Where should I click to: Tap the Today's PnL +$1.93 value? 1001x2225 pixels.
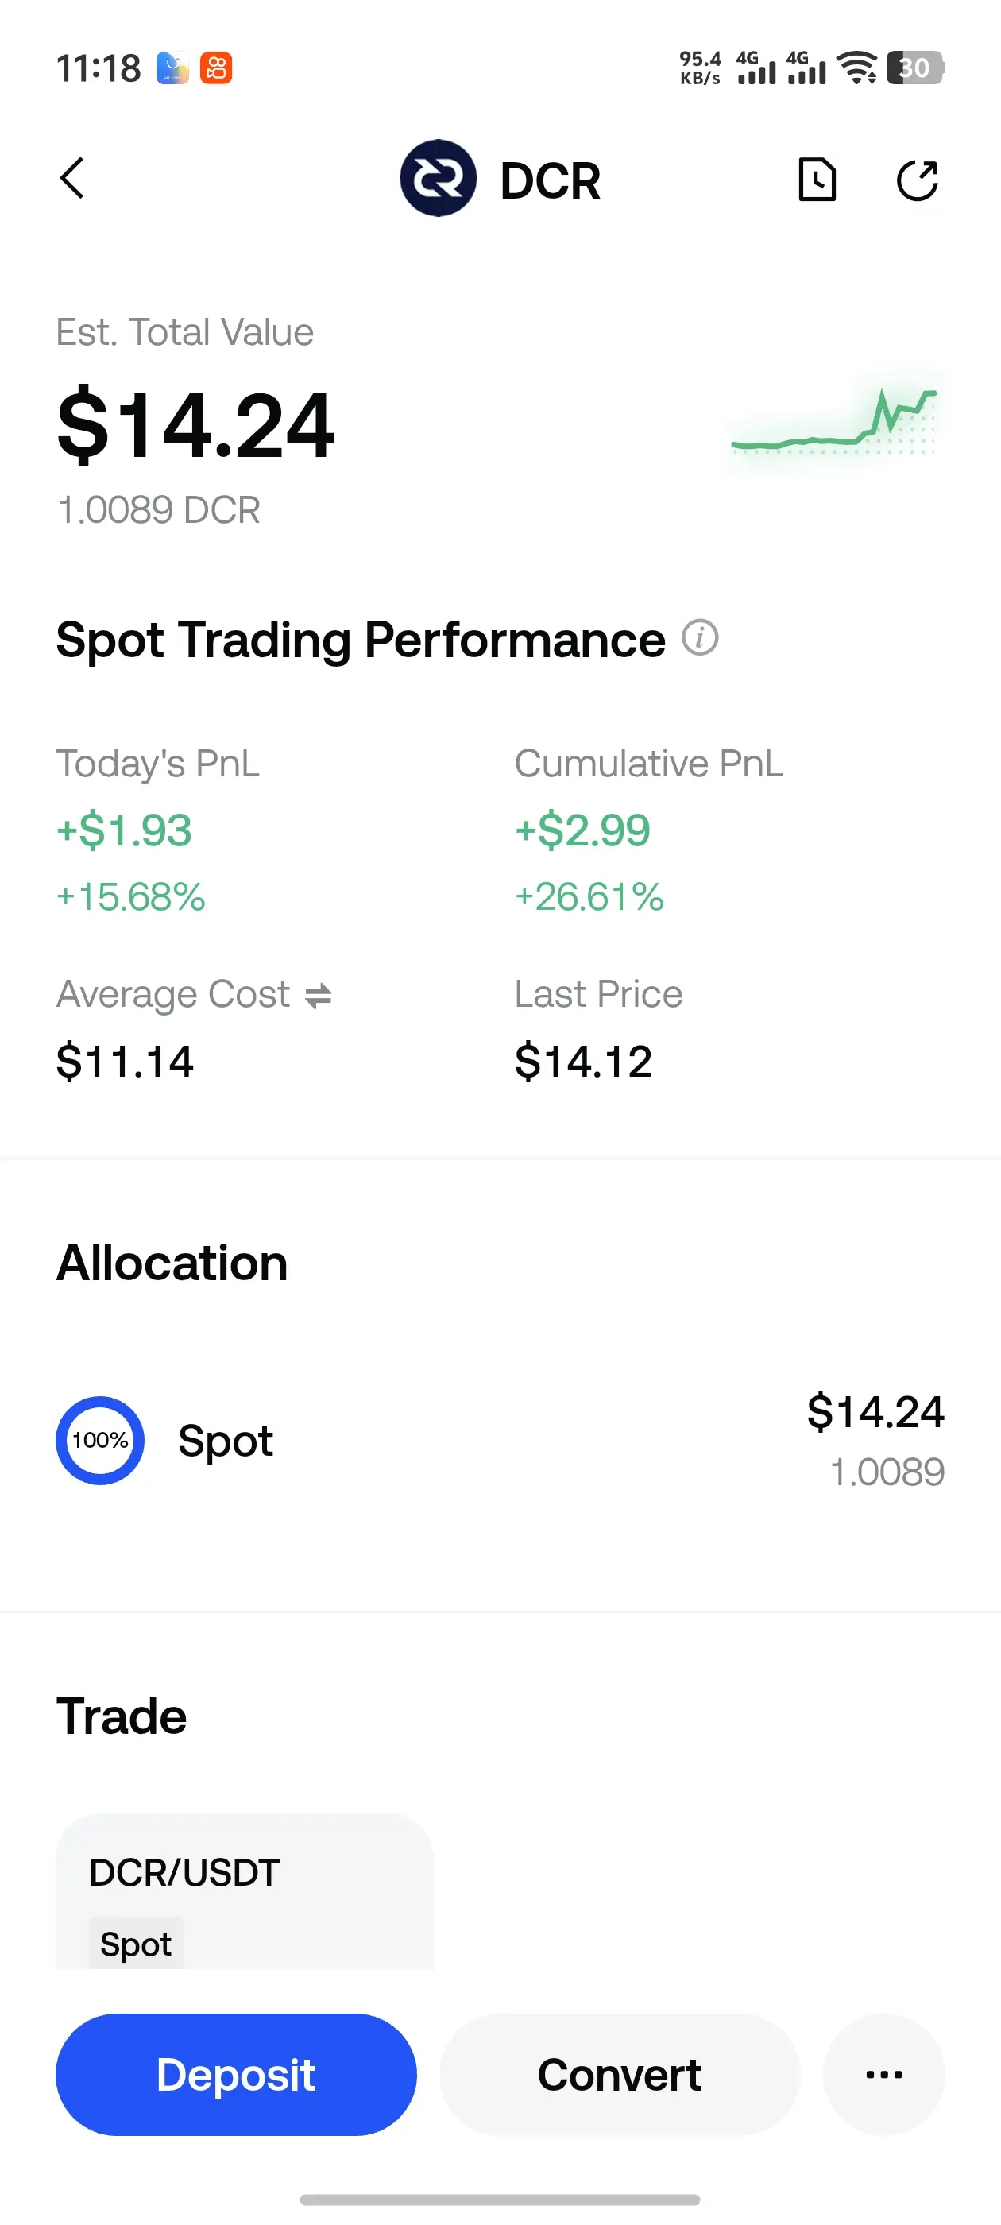125,831
